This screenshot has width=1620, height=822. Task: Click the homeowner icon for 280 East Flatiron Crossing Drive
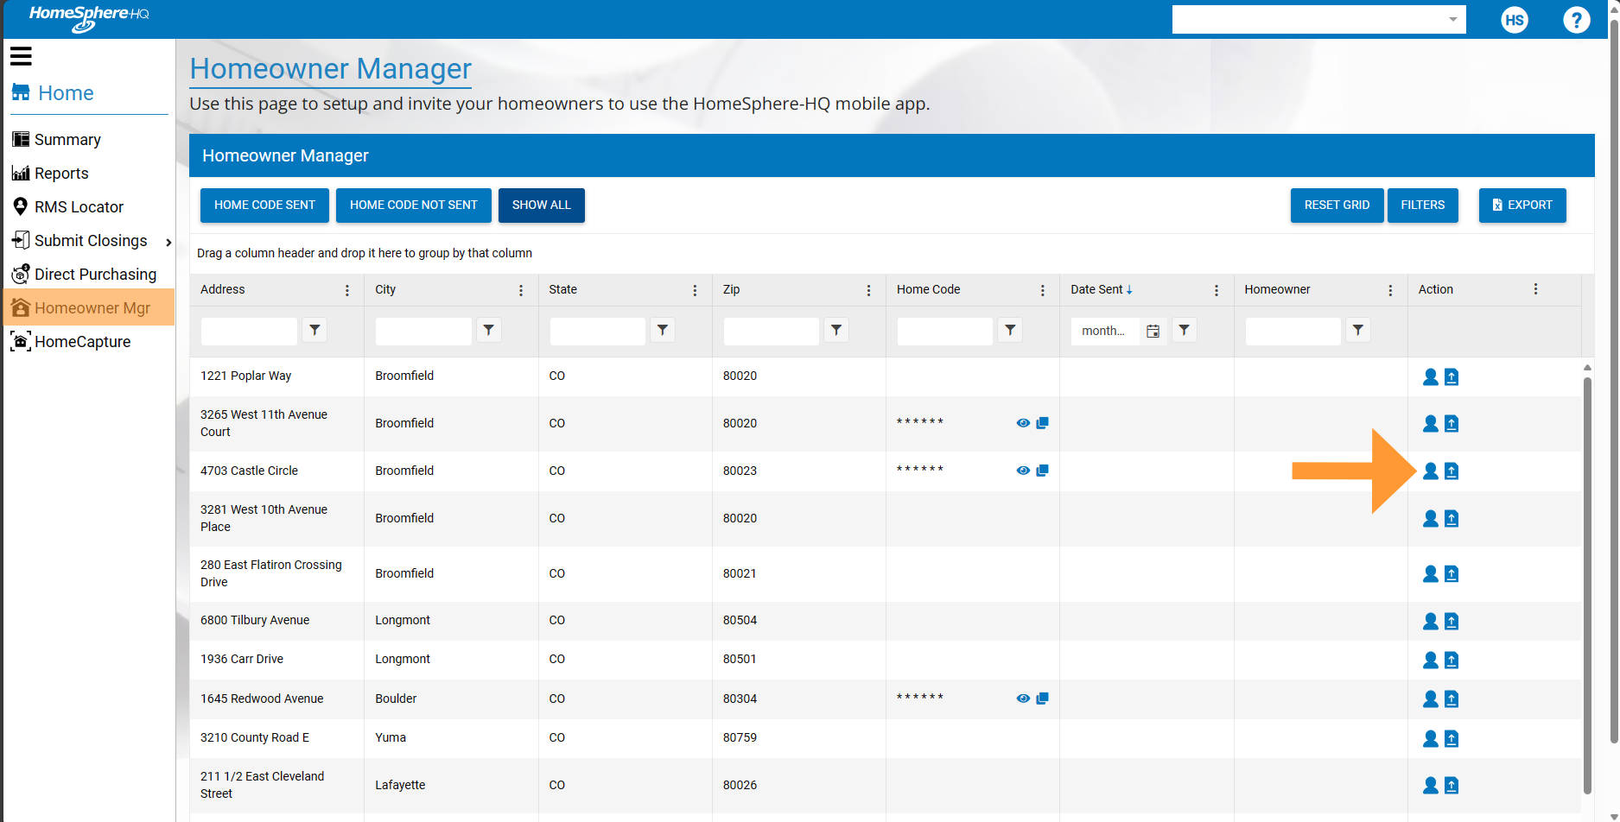coord(1431,573)
